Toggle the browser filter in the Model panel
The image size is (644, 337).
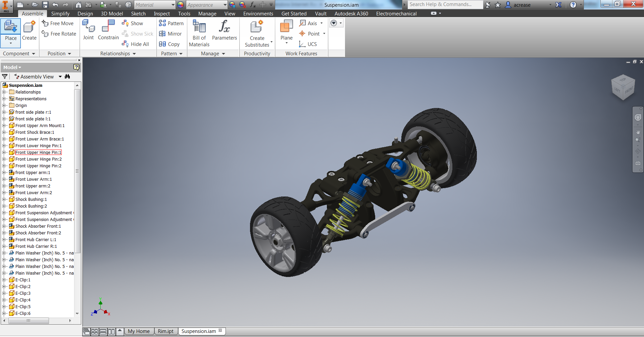pos(5,76)
